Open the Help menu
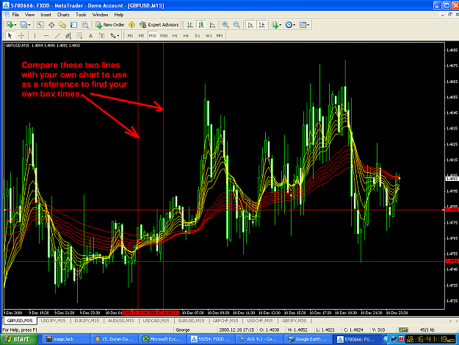459x345 pixels. [x=118, y=15]
